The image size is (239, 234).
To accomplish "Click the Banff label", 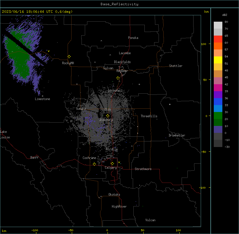I will (34, 158).
